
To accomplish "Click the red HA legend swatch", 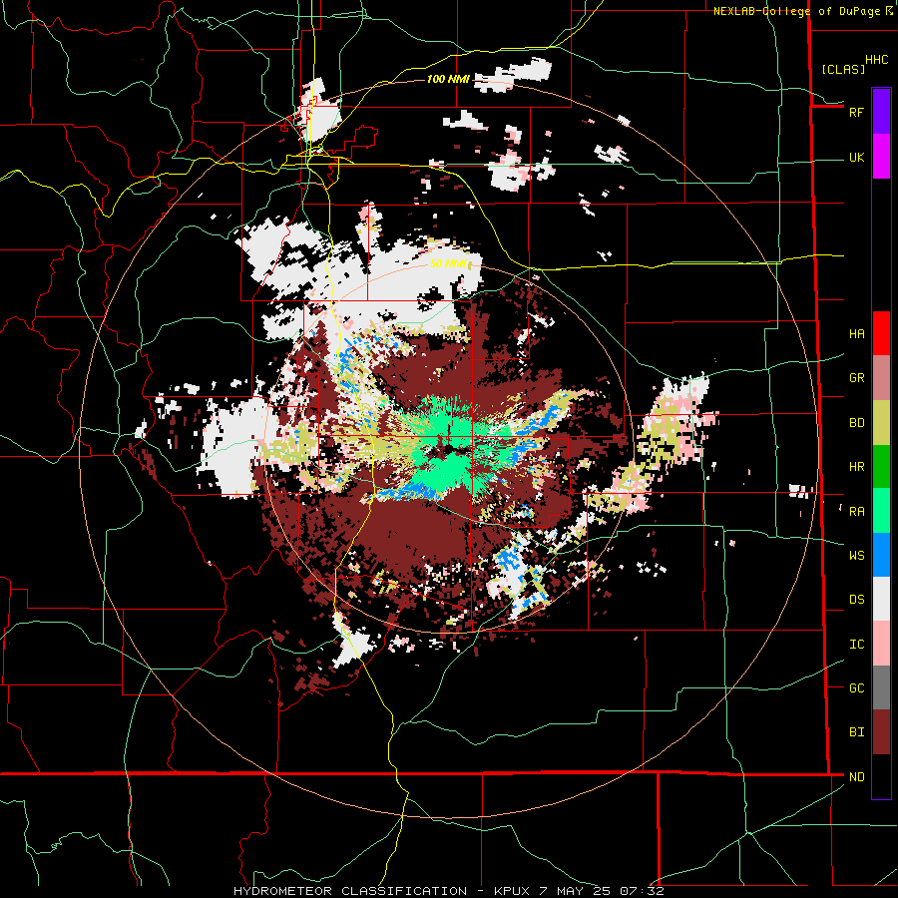I will pyautogui.click(x=881, y=333).
